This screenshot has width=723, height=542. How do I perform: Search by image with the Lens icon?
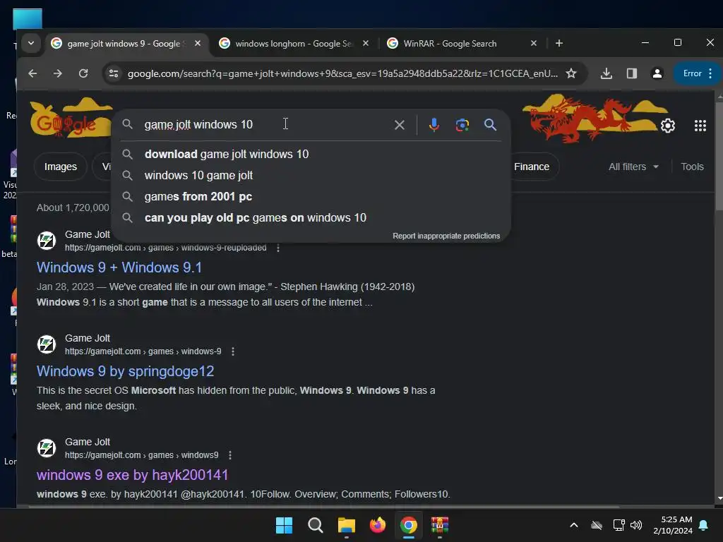462,125
